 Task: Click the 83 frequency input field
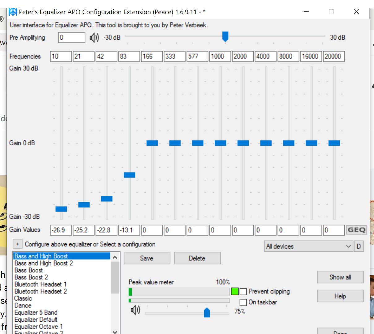click(x=129, y=56)
